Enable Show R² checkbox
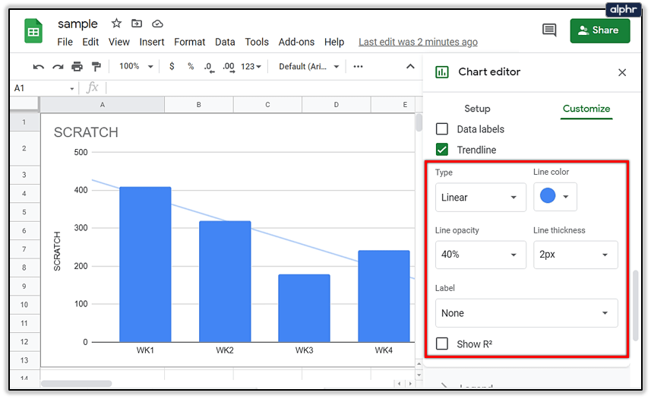Image resolution: width=651 pixels, height=399 pixels. pyautogui.click(x=442, y=344)
